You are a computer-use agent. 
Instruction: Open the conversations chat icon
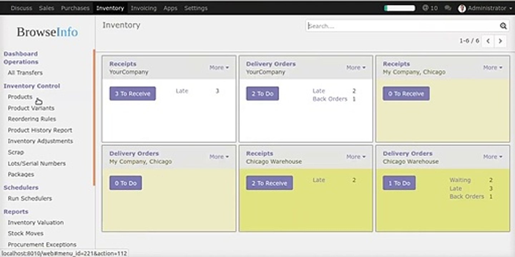[x=447, y=8]
